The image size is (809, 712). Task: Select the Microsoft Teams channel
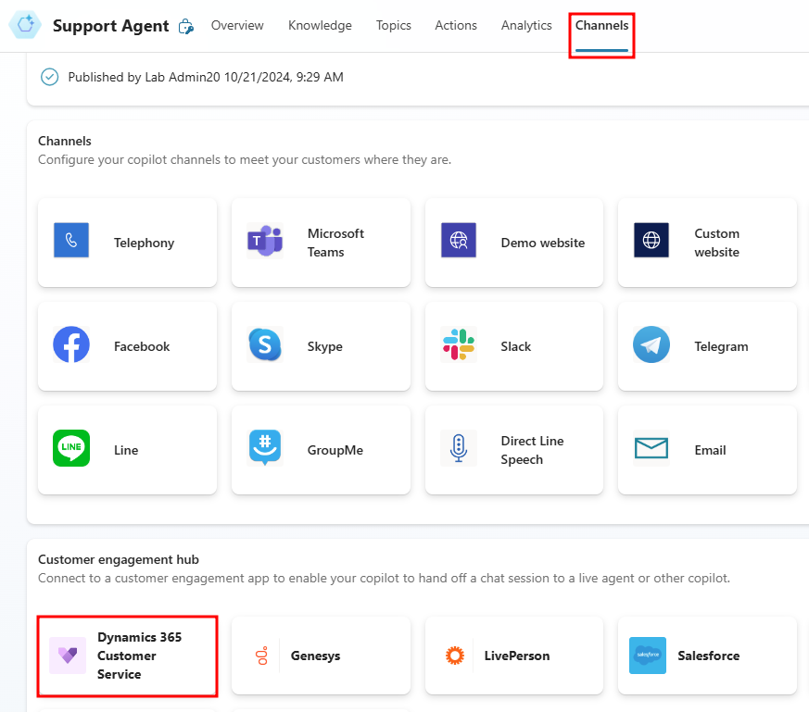point(321,242)
